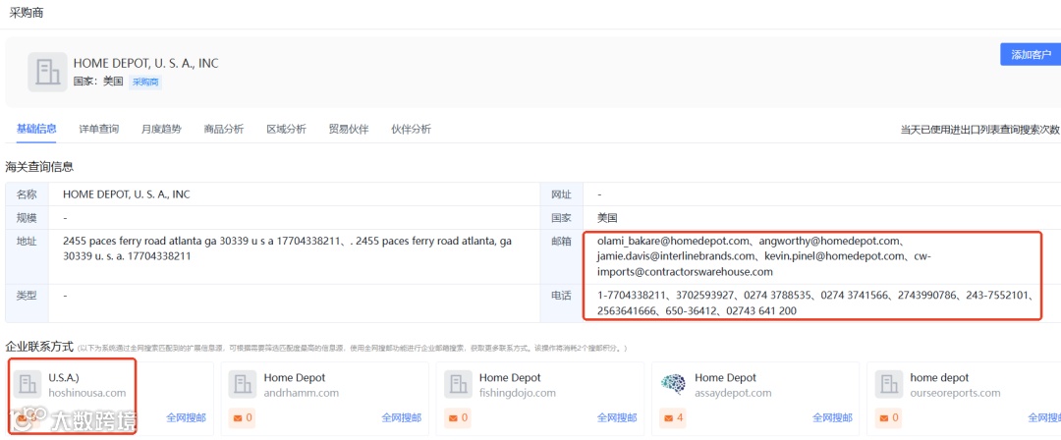Click 全网搜邮 on ourseoreports.com card
The height and width of the screenshot is (440, 1061).
(1044, 418)
